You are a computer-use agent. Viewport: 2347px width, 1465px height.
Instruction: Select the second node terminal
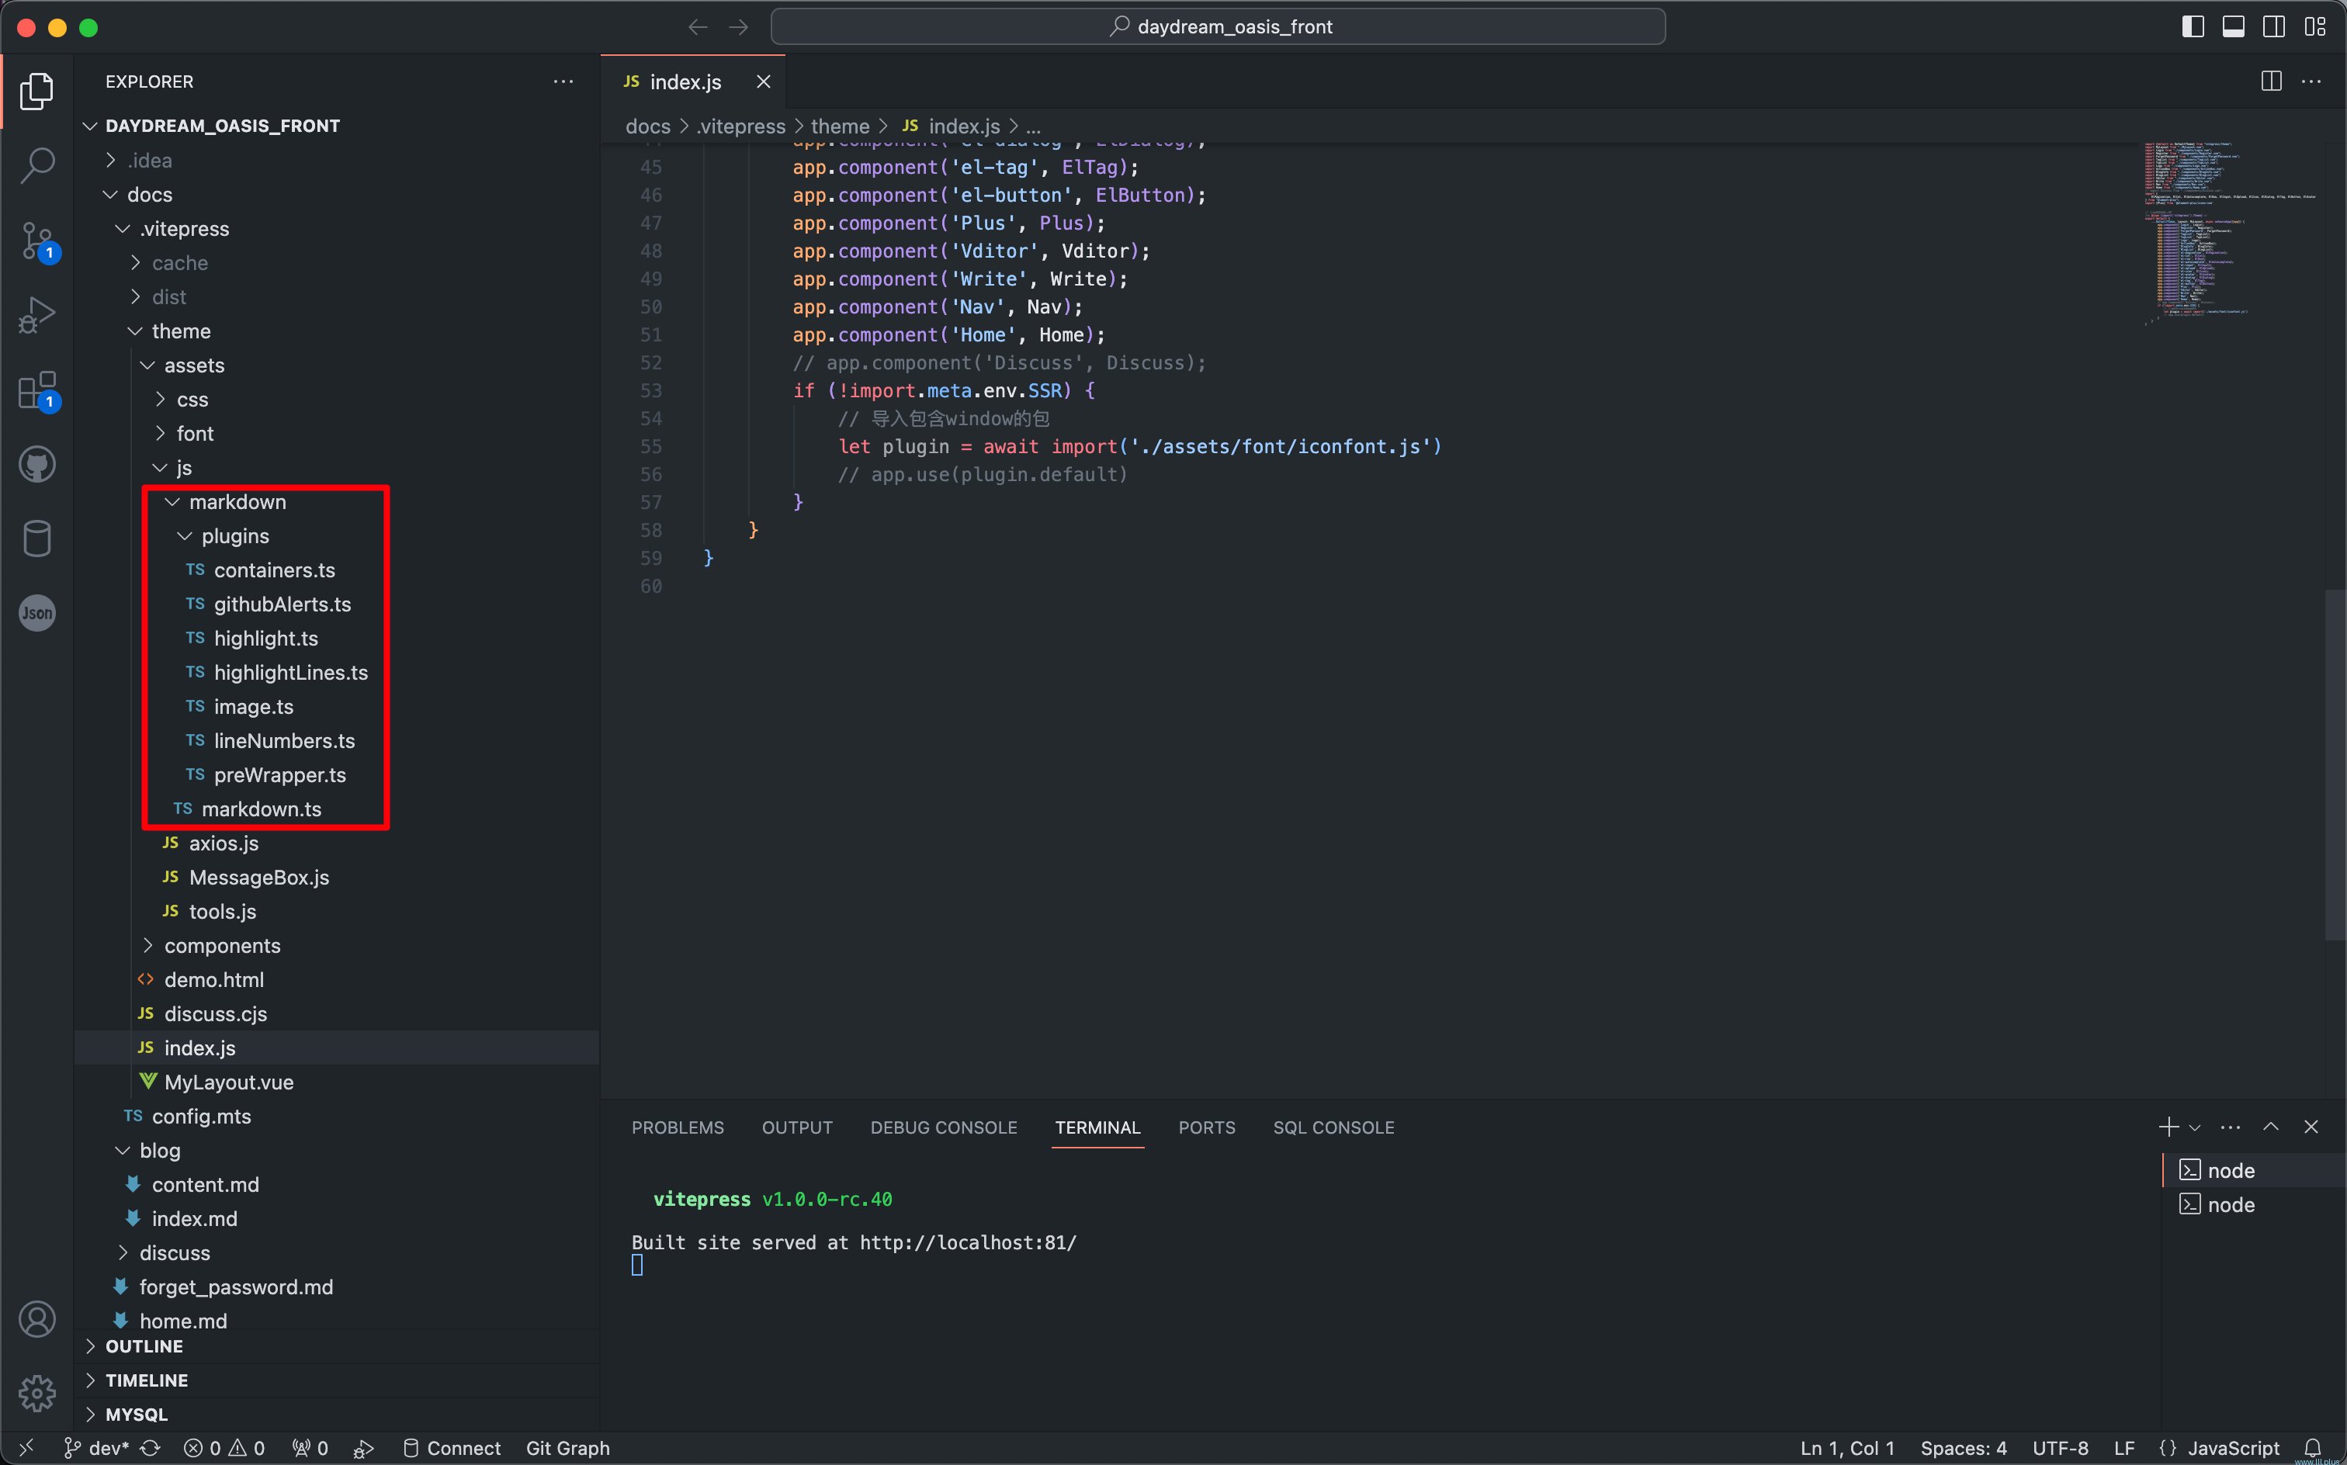pos(2254,1204)
